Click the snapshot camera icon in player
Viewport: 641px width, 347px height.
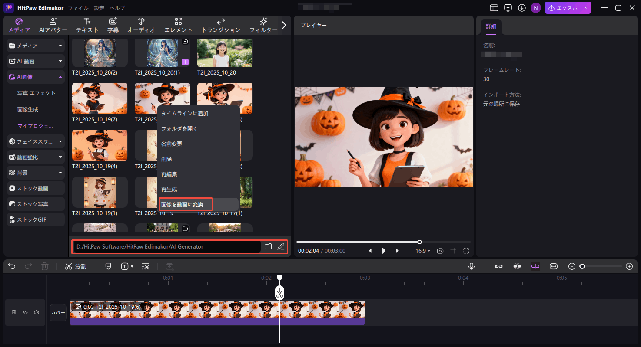[440, 251]
